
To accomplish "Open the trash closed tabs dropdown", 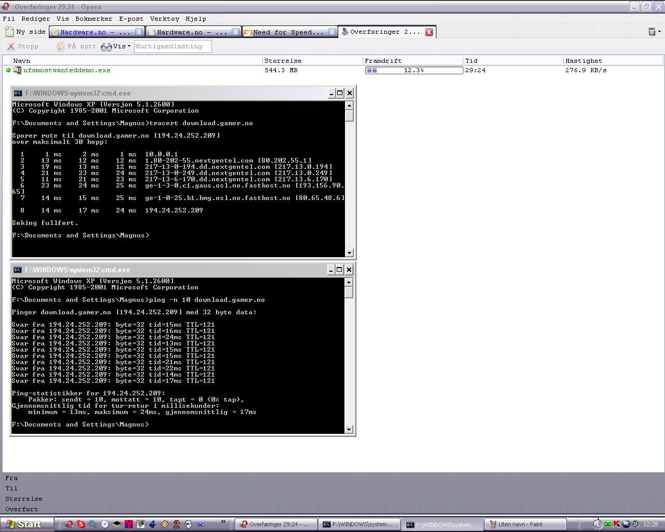I will [654, 32].
